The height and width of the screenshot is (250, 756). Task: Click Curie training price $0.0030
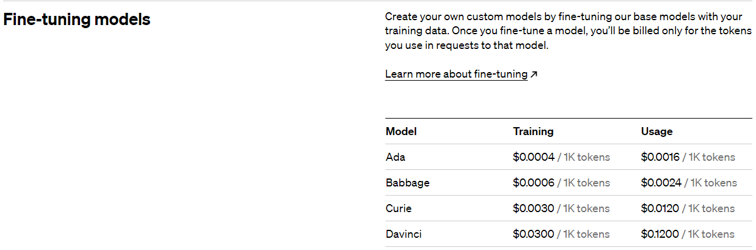point(534,208)
